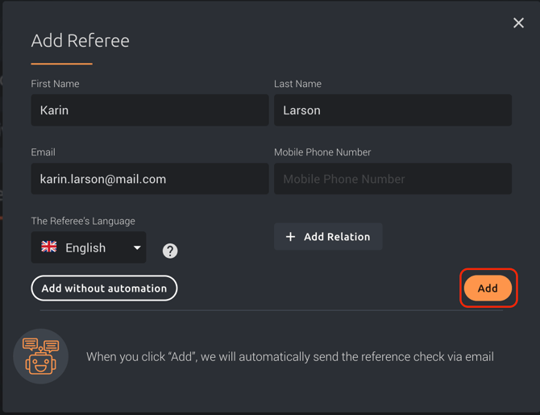Click the Email field with karin.larson@mail.com

(150, 179)
